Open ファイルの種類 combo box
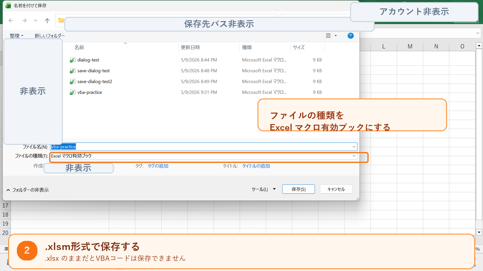The image size is (483, 271). 203,156
